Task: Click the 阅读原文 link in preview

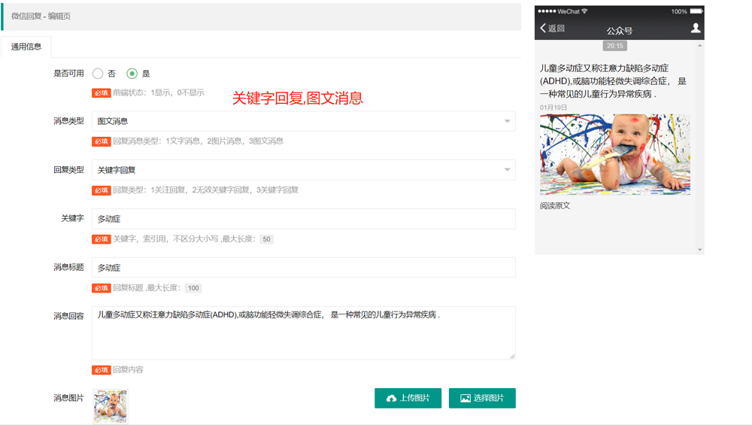Action: 555,206
